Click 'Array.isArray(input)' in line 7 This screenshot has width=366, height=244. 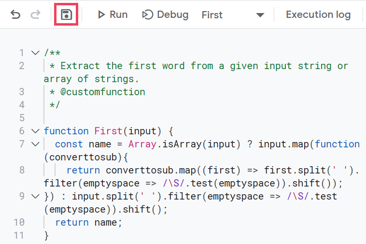pos(184,144)
